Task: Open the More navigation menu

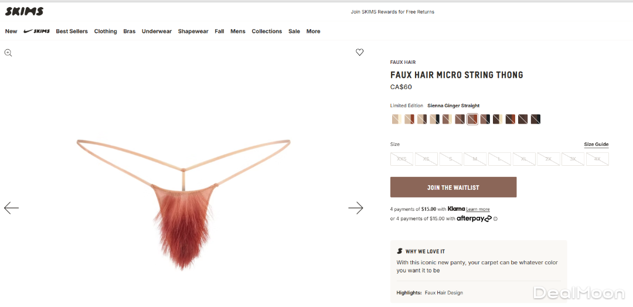Action: [x=313, y=31]
